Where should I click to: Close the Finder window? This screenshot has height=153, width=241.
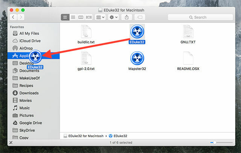tap(11, 10)
